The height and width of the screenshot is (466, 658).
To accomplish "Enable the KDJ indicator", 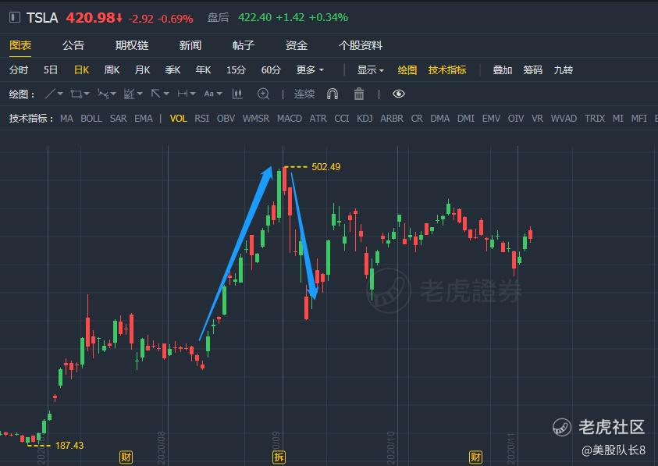I will coord(365,119).
